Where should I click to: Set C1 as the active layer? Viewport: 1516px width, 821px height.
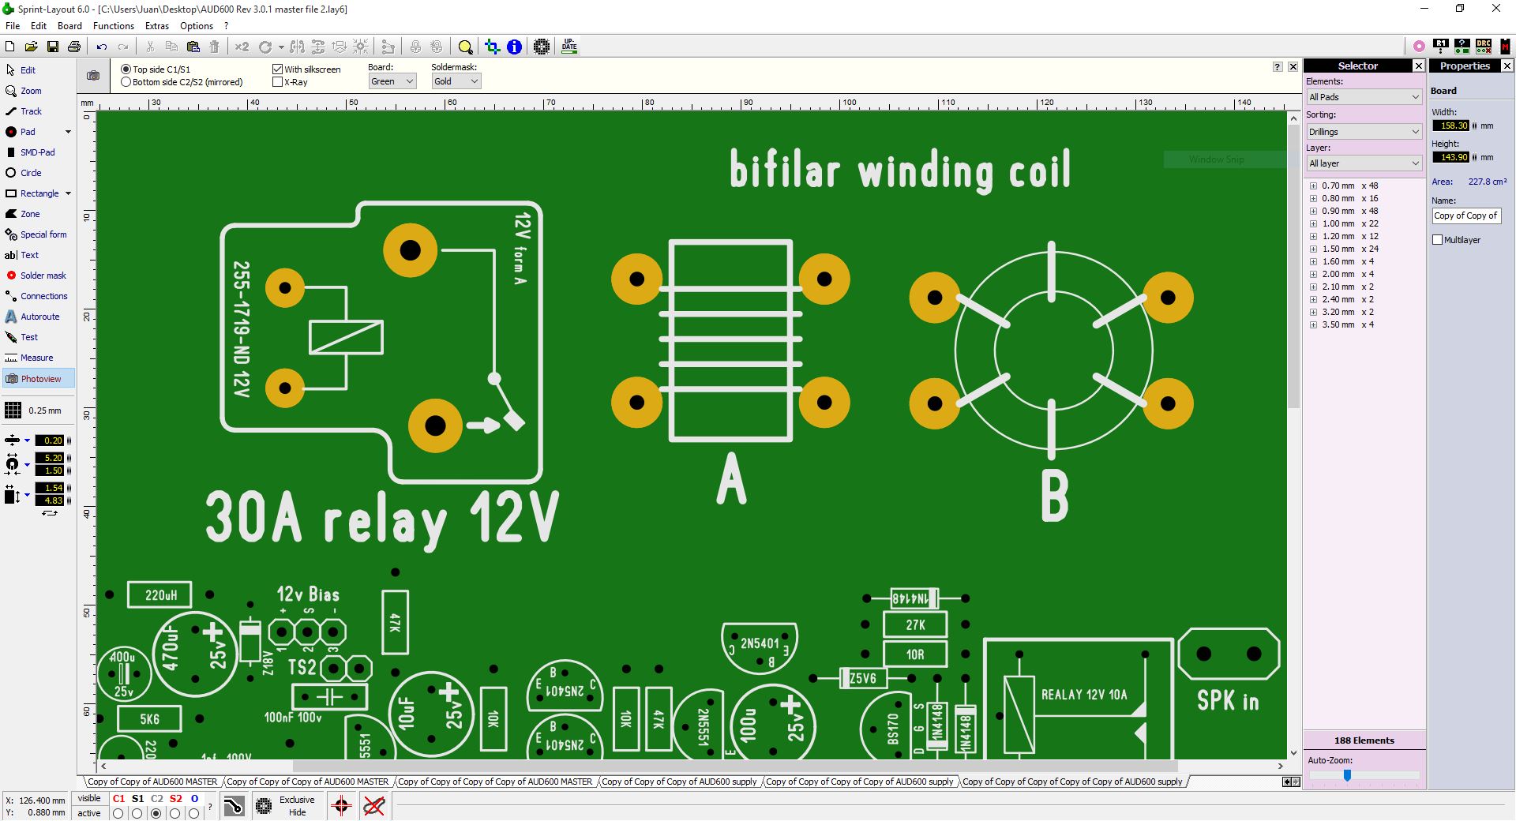click(118, 813)
